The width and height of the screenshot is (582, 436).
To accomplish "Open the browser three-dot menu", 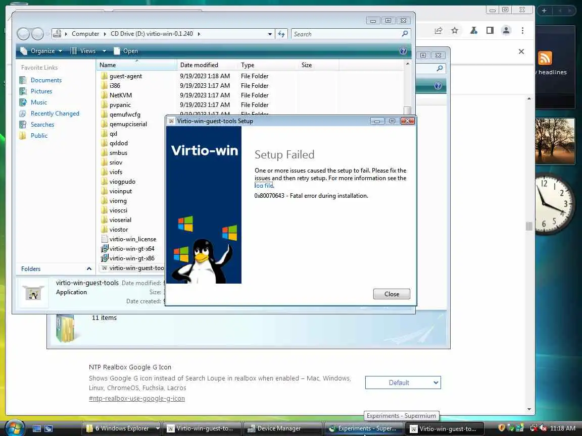I will (x=522, y=30).
